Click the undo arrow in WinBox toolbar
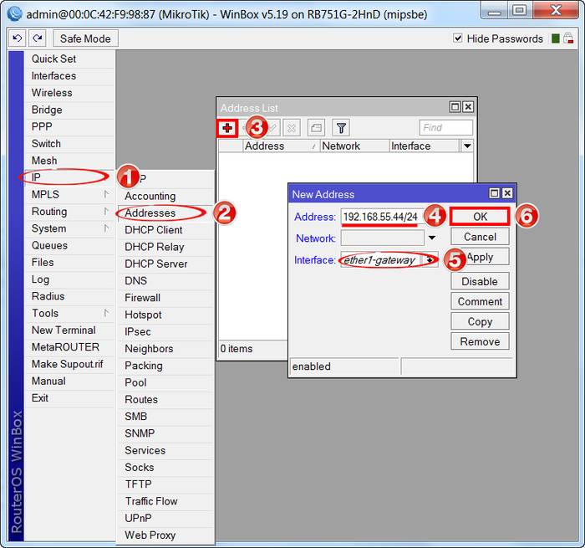Viewport: 585px width, 548px height. 17,38
